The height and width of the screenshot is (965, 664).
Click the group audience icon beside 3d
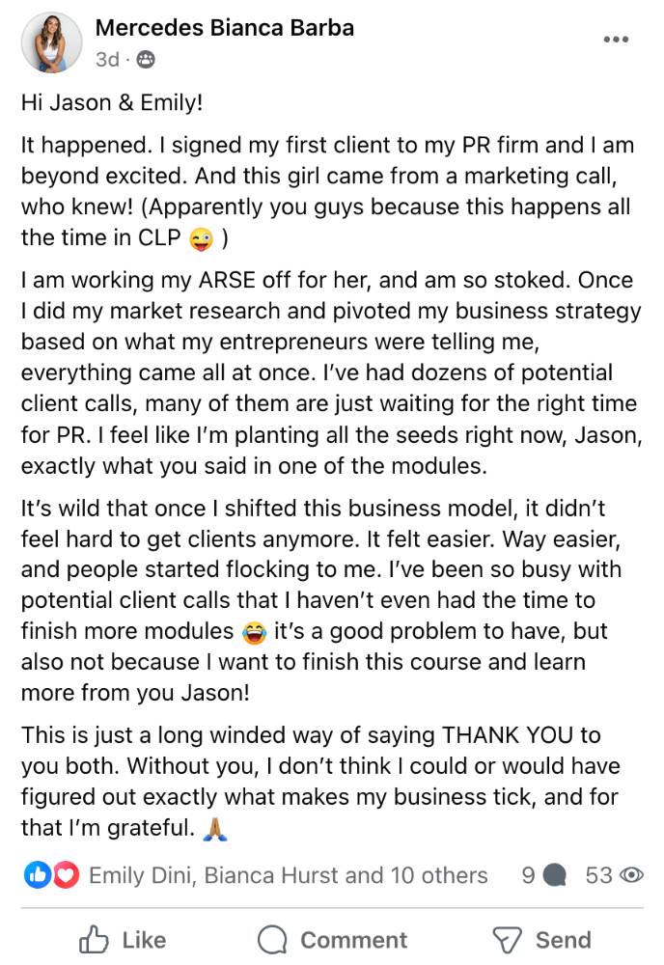(x=145, y=60)
